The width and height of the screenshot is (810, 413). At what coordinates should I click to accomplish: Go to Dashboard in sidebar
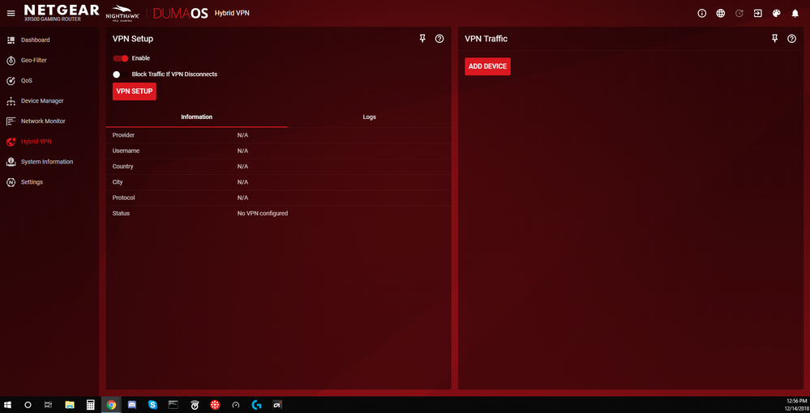pyautogui.click(x=35, y=40)
